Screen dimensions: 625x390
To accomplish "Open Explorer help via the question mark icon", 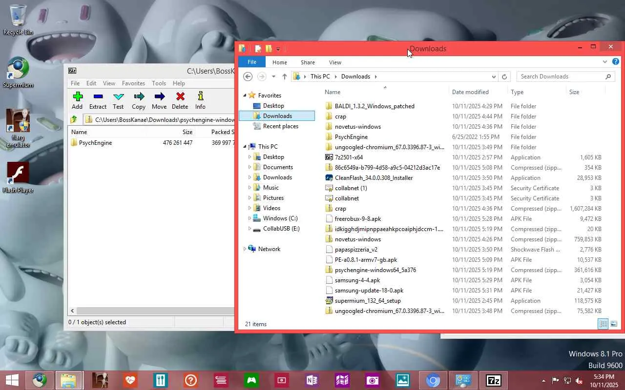I will [x=616, y=62].
